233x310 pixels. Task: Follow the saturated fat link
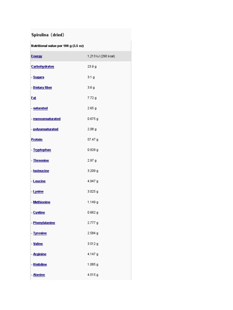tap(40, 108)
